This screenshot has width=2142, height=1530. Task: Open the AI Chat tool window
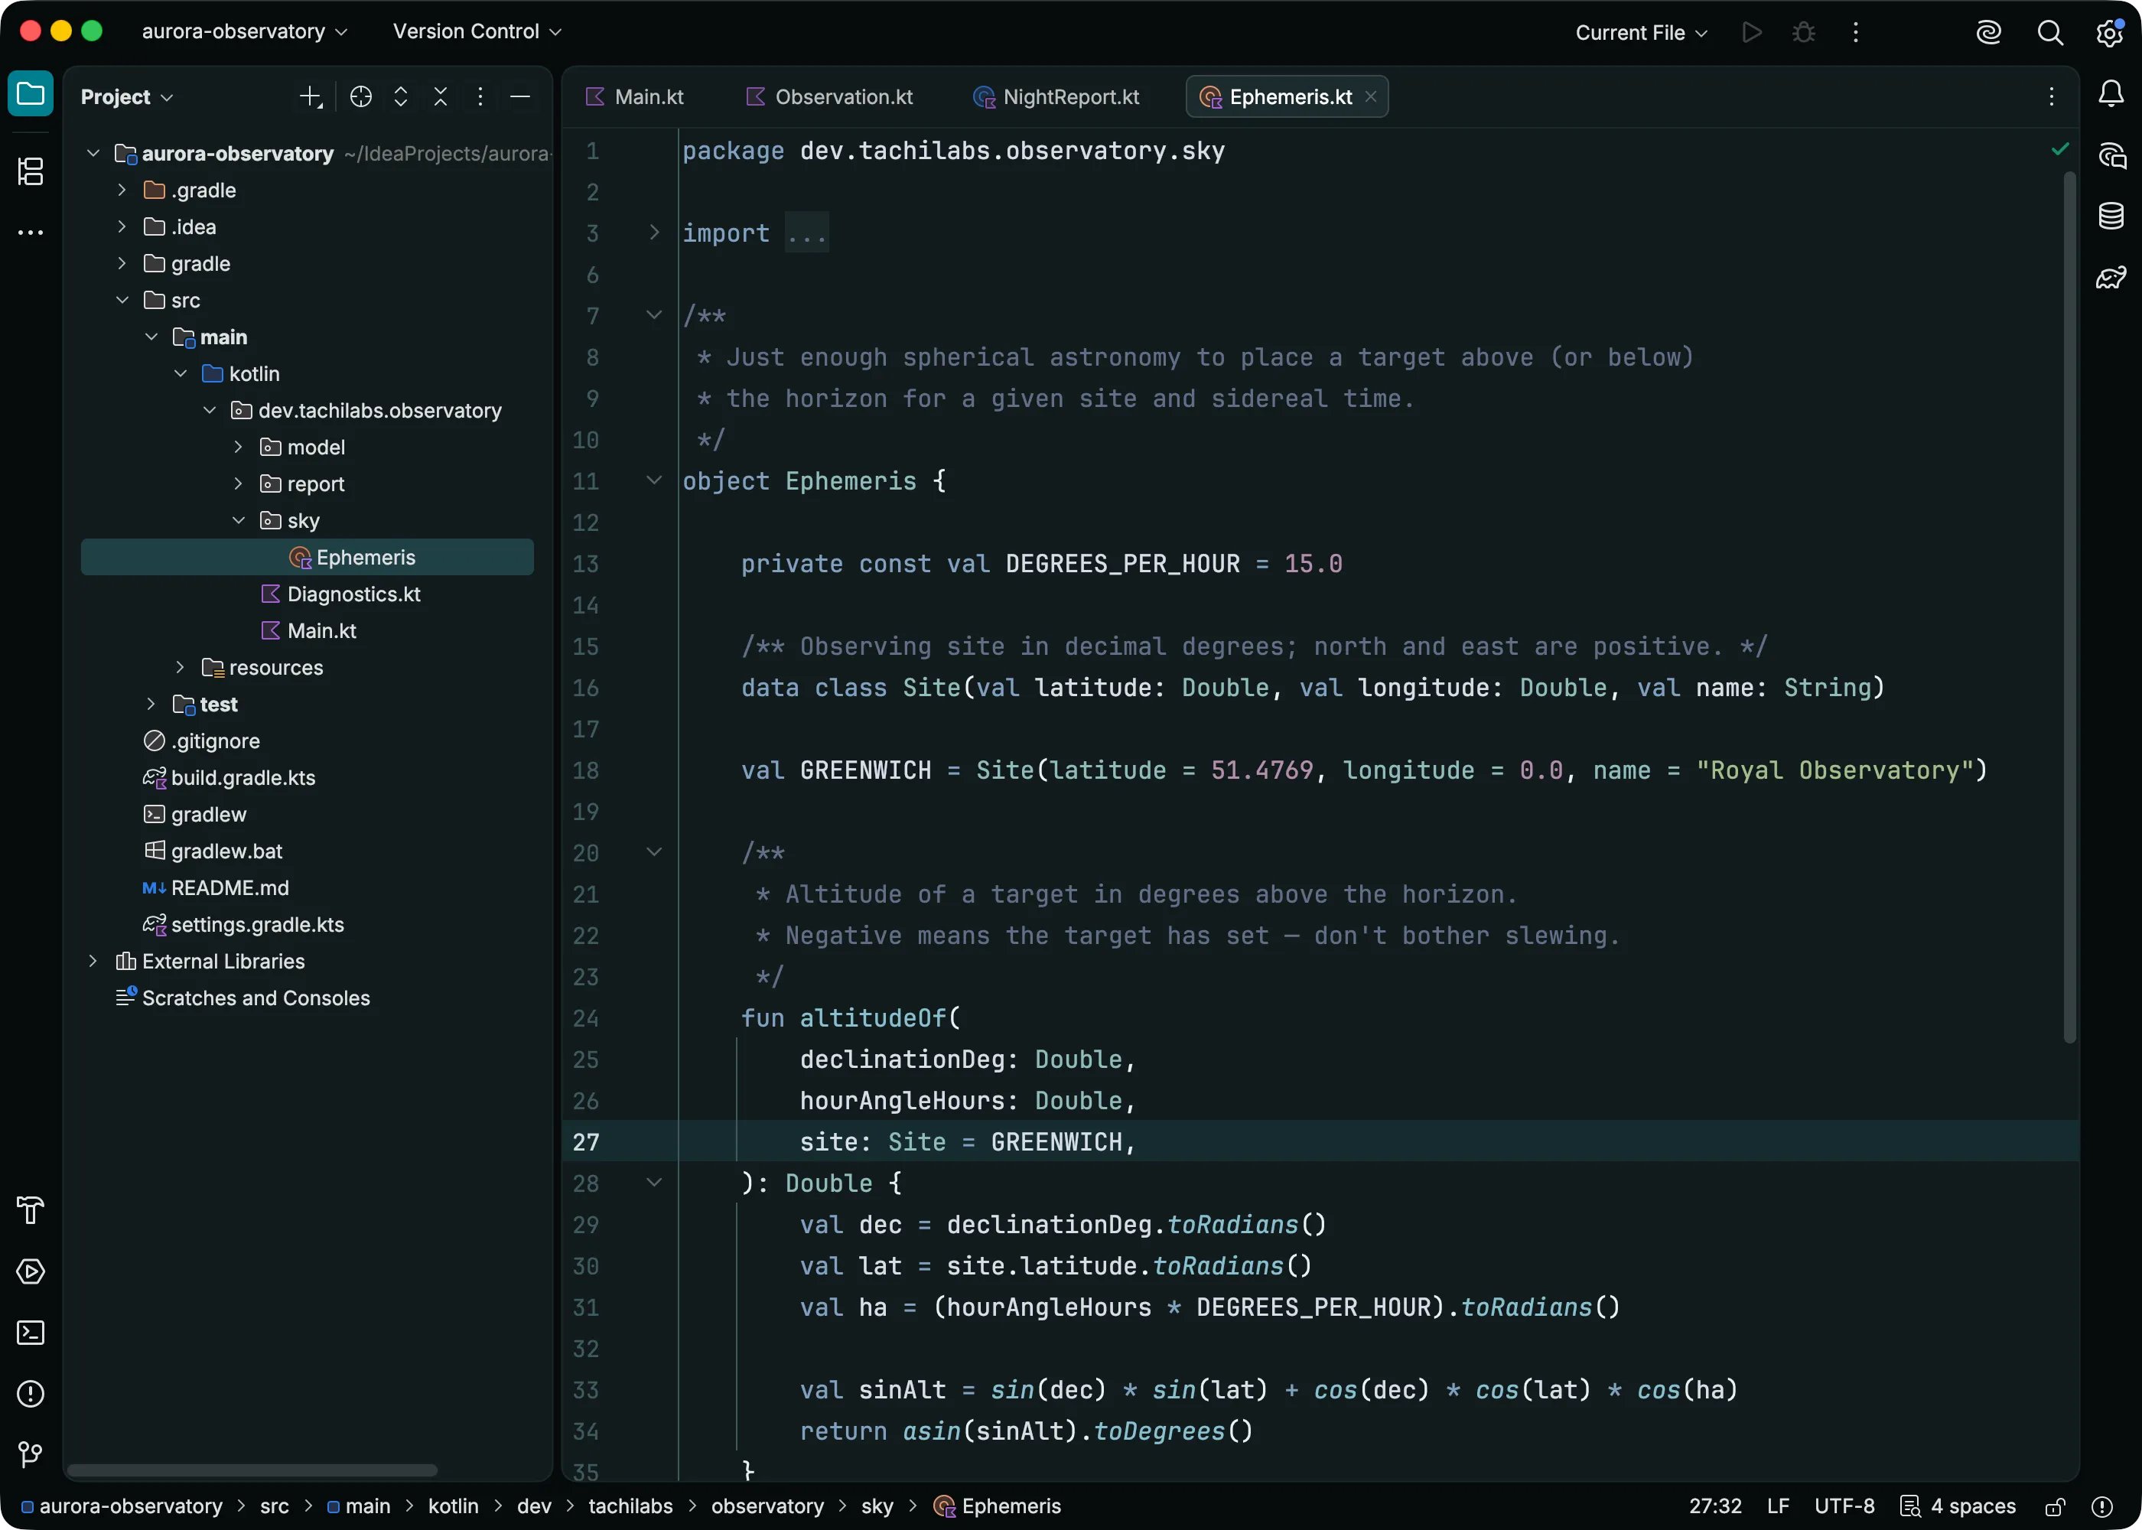point(2111,155)
